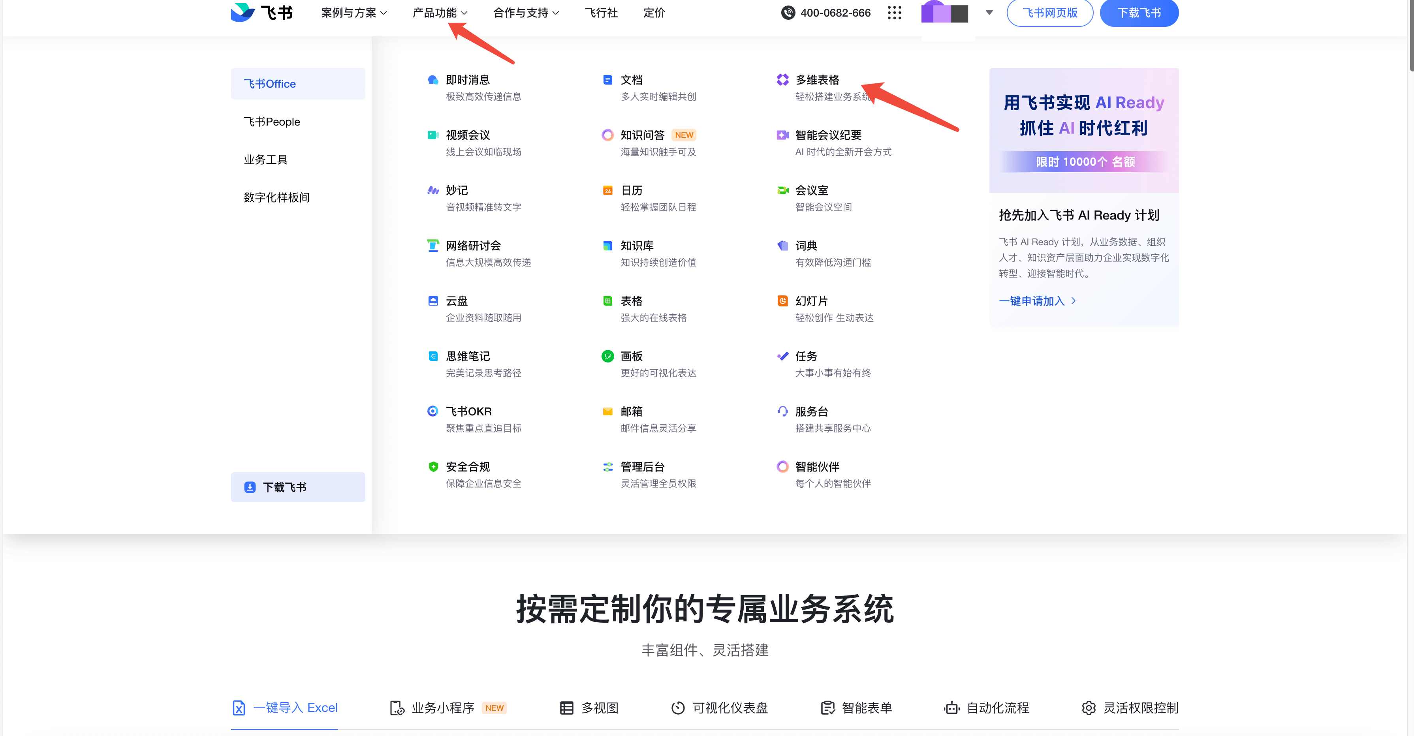The image size is (1414, 736).
Task: Click the 词典 icon
Action: pyautogui.click(x=783, y=246)
